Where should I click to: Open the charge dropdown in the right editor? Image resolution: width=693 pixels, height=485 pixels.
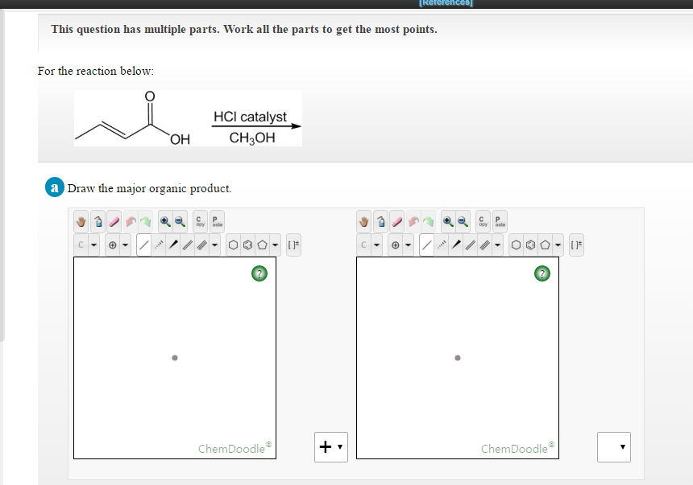[408, 244]
